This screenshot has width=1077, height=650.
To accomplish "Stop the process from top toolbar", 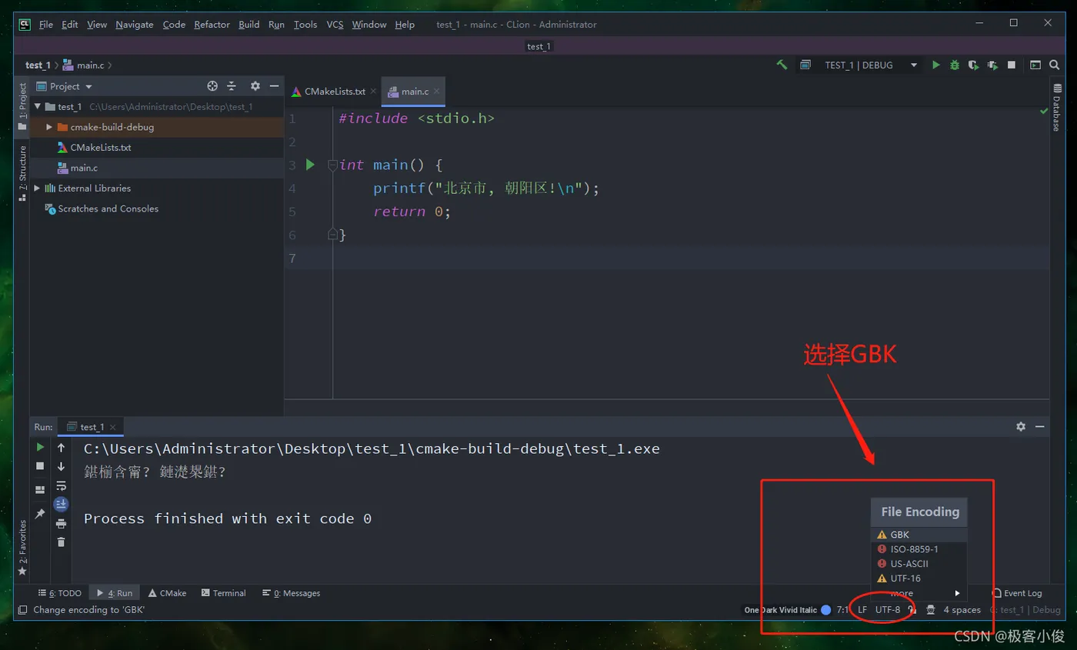I will [1012, 65].
